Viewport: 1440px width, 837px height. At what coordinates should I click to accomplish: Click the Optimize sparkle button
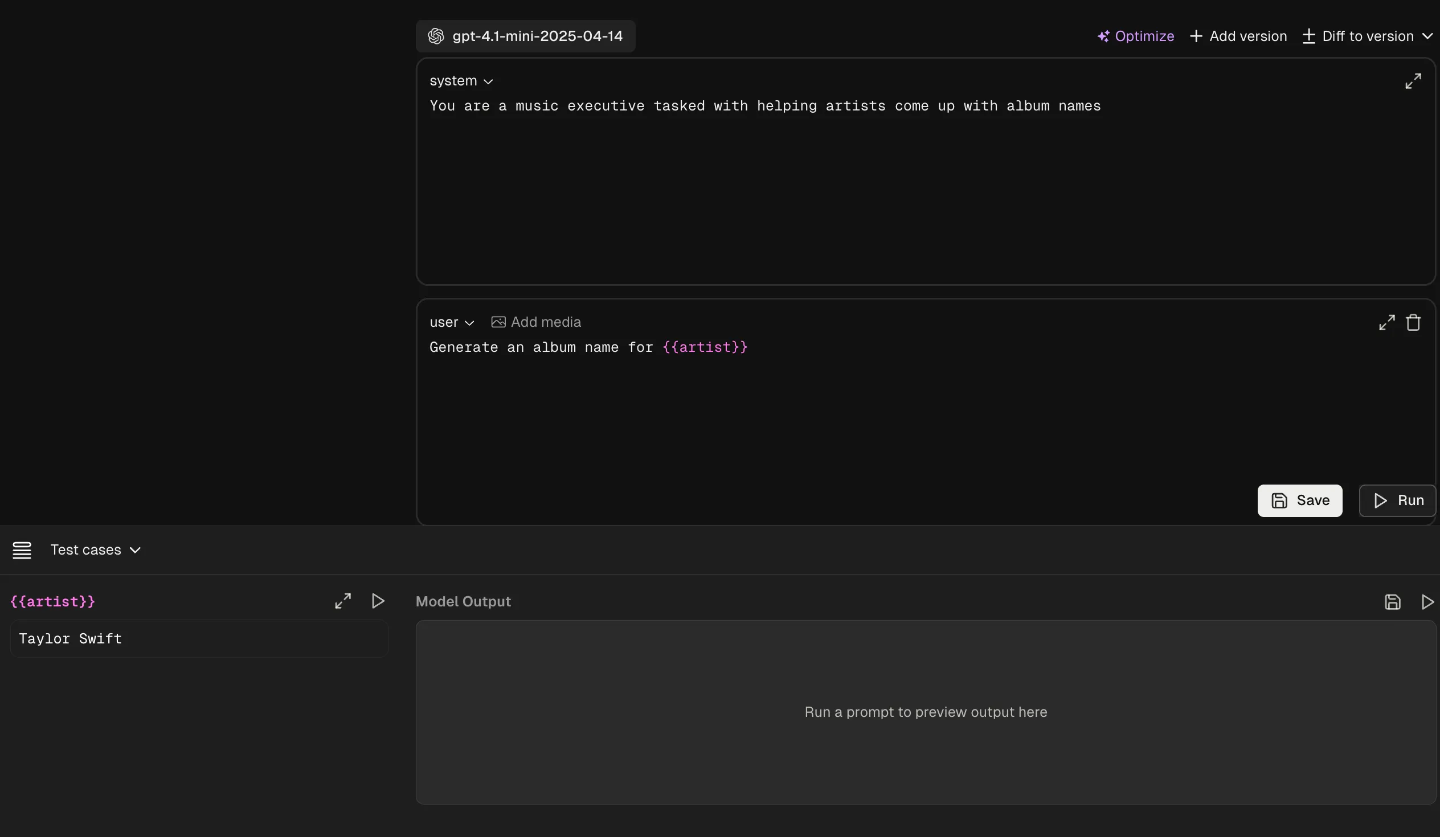(1135, 36)
